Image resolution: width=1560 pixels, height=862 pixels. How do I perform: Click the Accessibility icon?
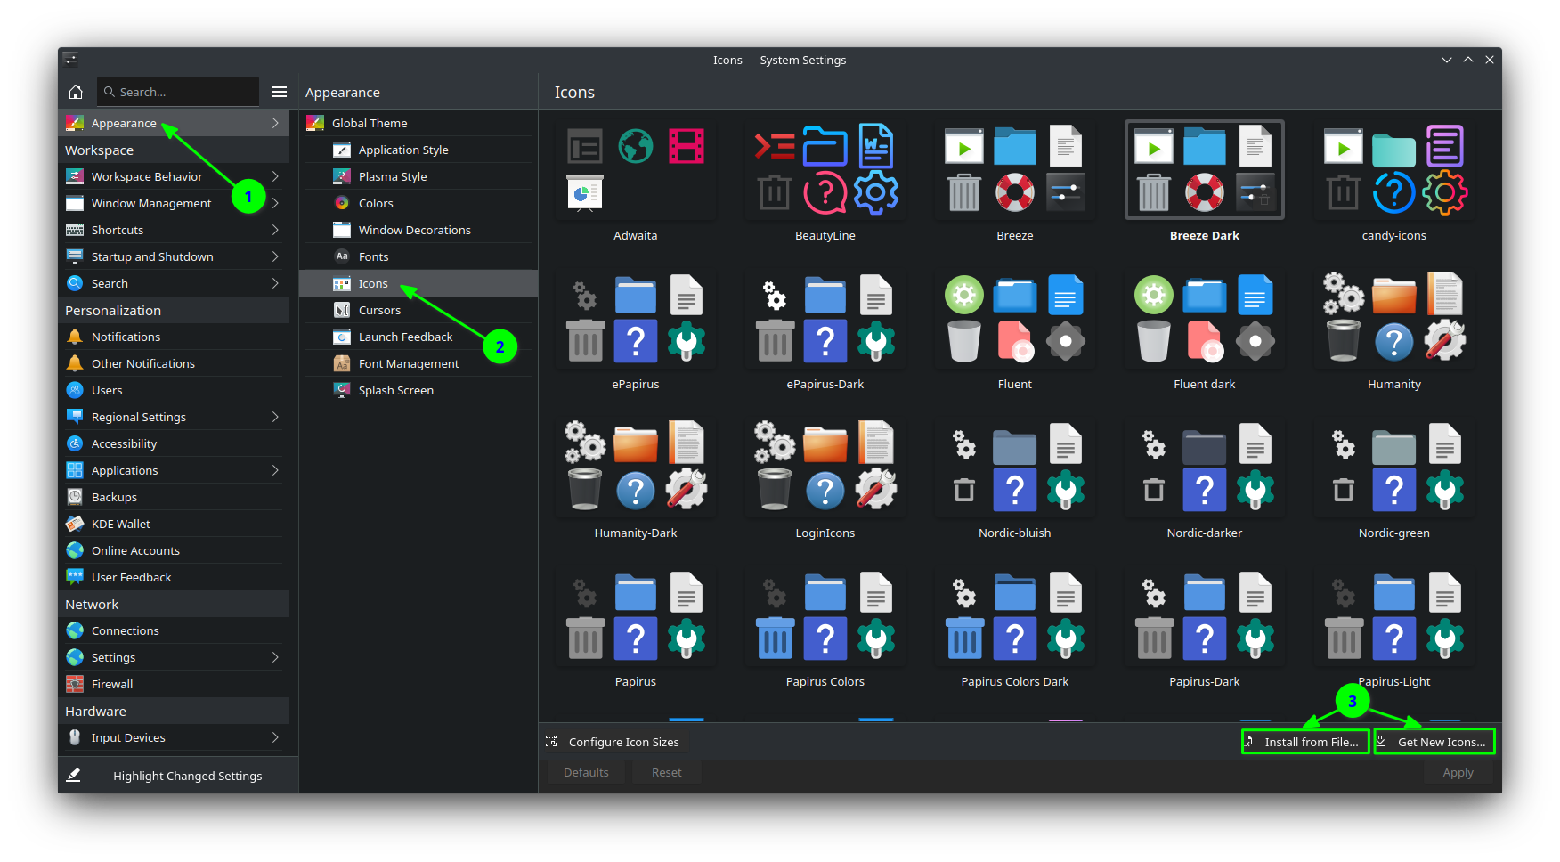pos(75,443)
